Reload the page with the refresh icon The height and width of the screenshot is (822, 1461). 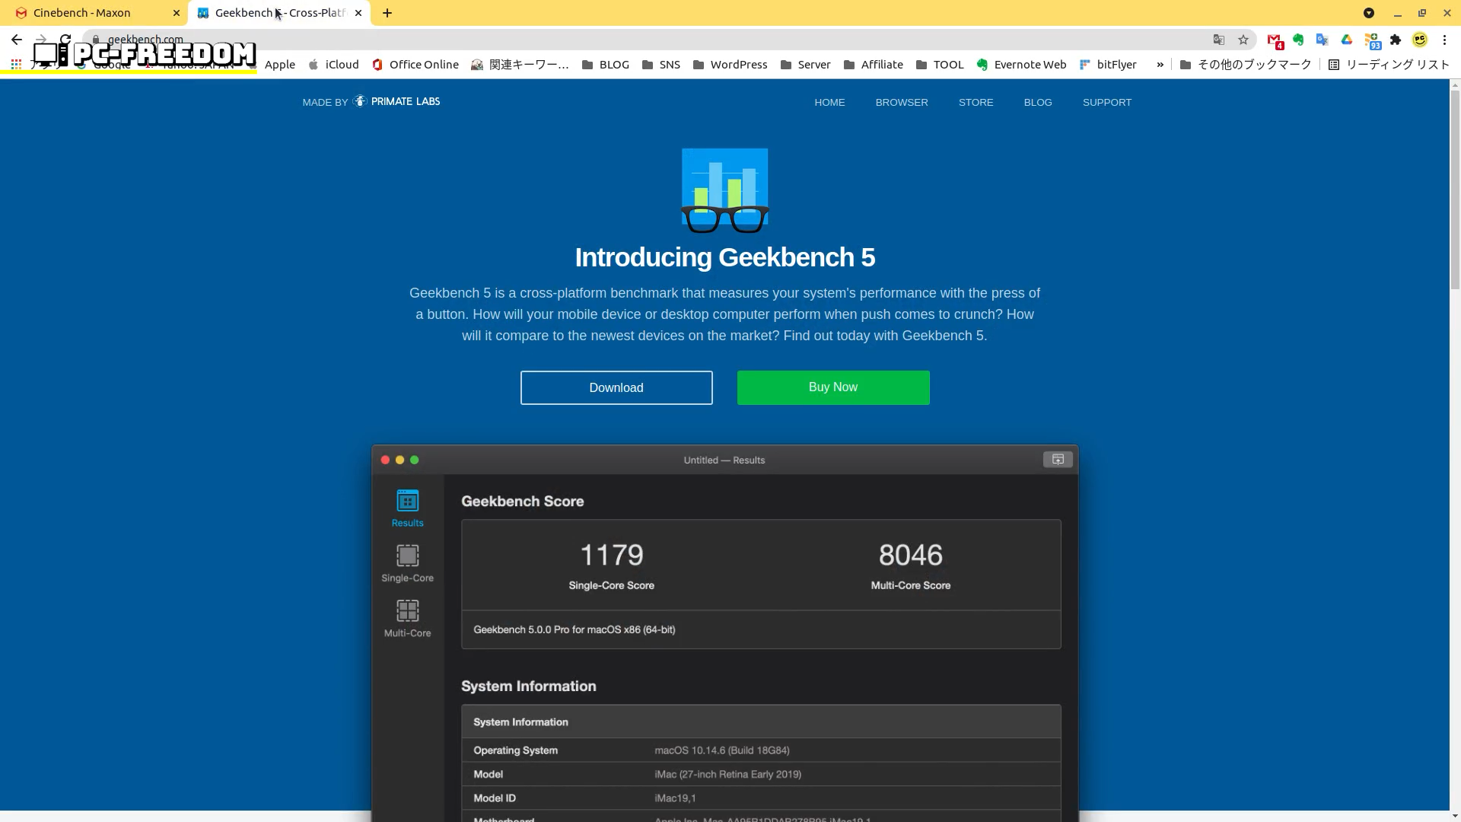tap(65, 40)
